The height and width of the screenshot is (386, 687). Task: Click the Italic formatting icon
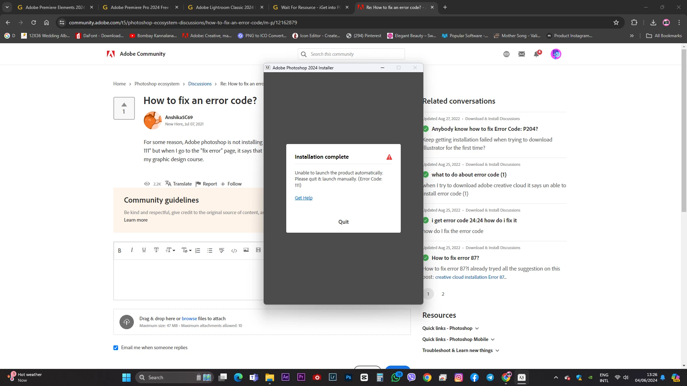(x=132, y=250)
